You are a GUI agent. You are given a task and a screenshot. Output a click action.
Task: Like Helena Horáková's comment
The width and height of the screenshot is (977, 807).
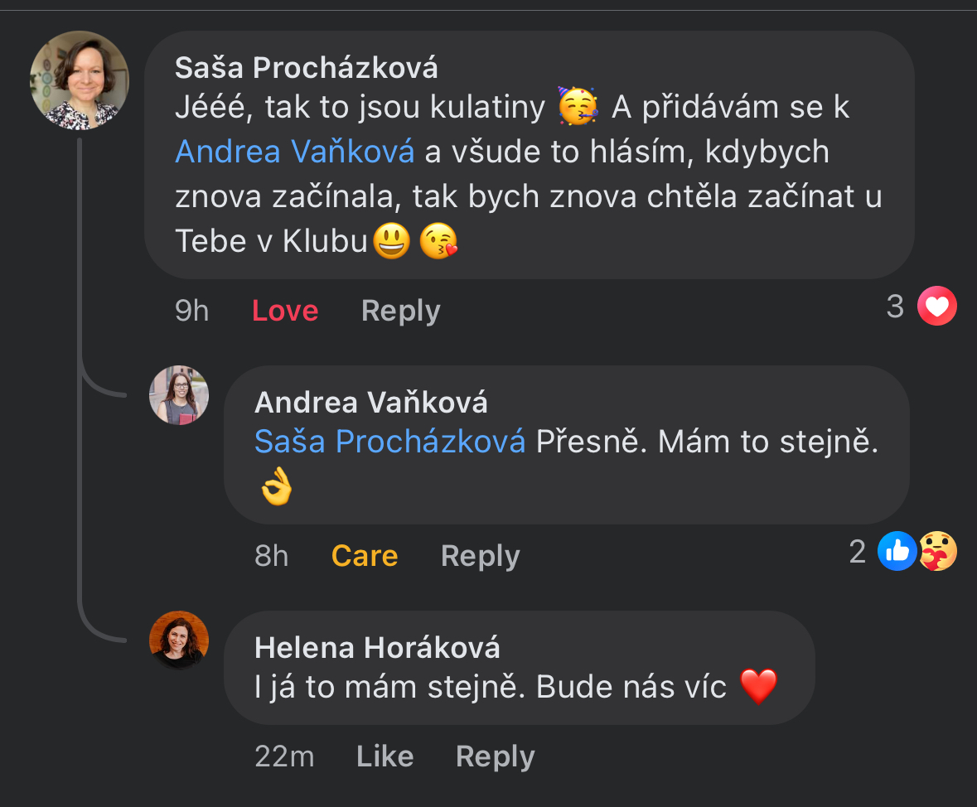[385, 756]
